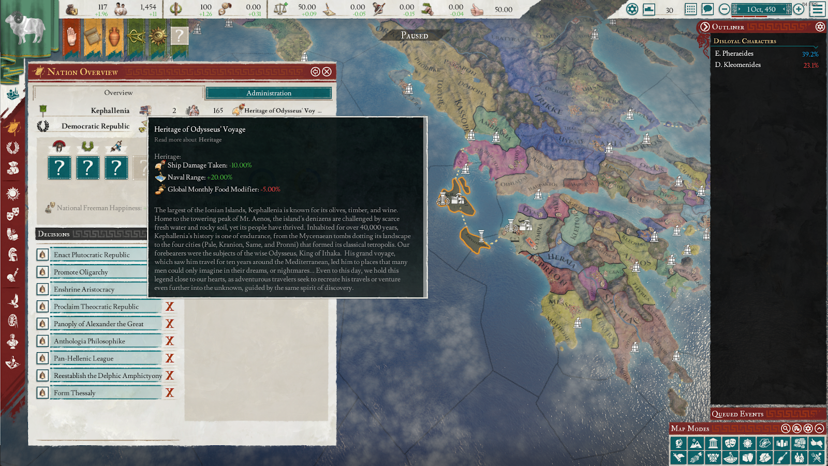Open Map Modes settings gear
The height and width of the screenshot is (466, 828).
click(808, 428)
